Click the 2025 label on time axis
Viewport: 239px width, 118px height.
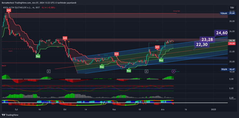pyautogui.click(x=213, y=110)
